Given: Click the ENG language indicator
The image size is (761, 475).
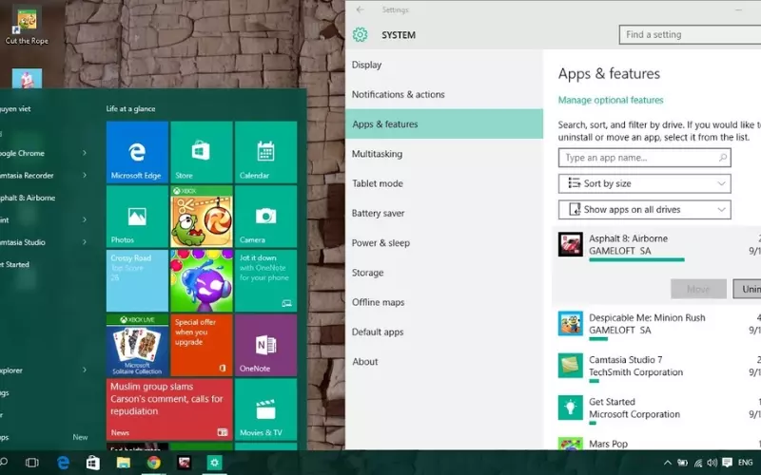Looking at the screenshot, I should tap(745, 463).
